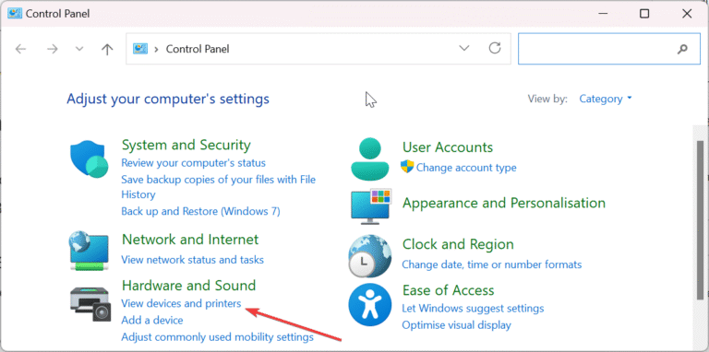Click the uac shield beside Change account type
The height and width of the screenshot is (352, 709).
coord(407,167)
